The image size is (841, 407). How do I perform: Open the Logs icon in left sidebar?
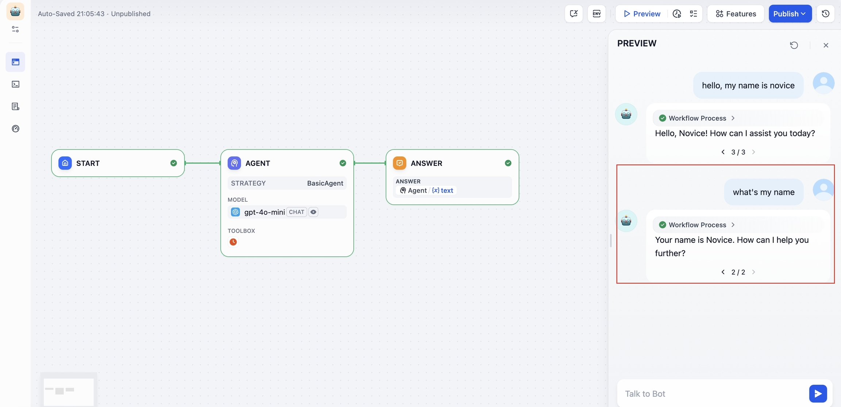pyautogui.click(x=15, y=106)
